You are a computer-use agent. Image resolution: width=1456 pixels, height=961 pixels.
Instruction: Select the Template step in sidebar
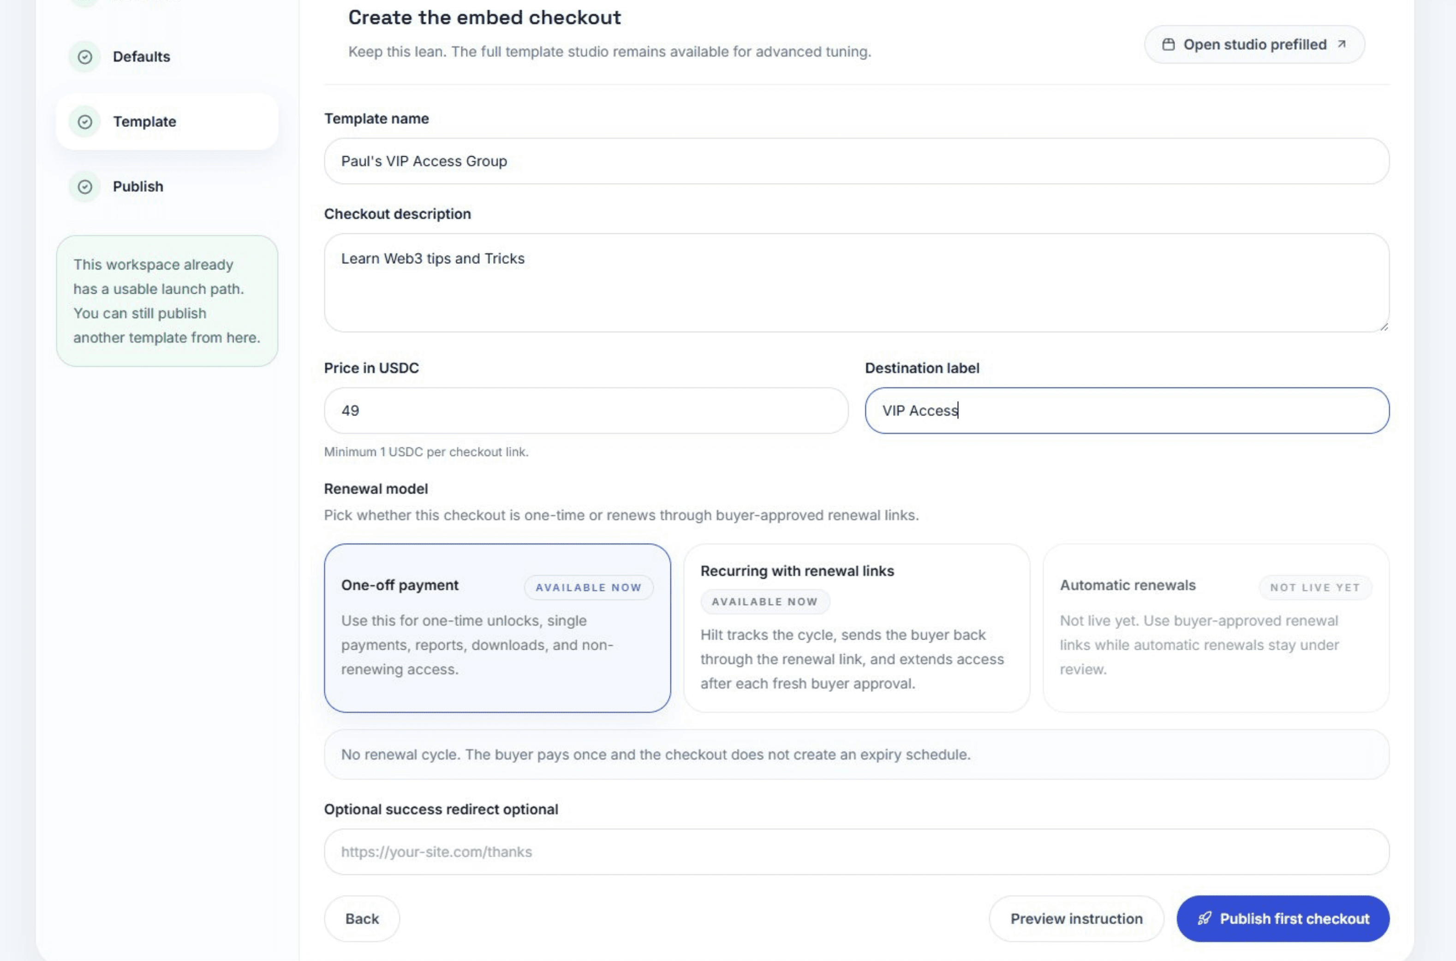tap(167, 122)
